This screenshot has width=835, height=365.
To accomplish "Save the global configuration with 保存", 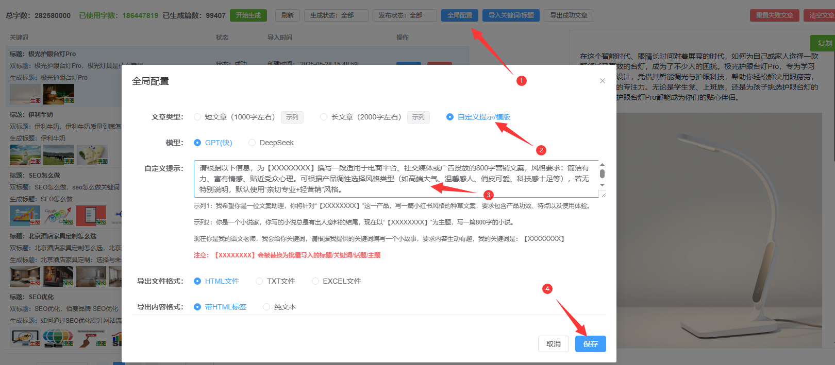I will point(591,344).
